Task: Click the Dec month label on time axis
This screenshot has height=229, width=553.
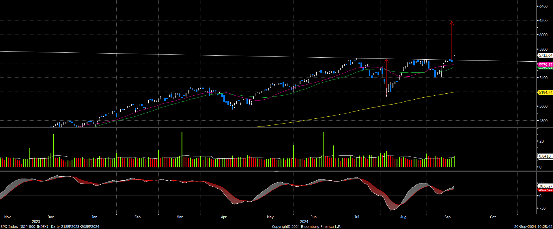Action: pos(51,217)
